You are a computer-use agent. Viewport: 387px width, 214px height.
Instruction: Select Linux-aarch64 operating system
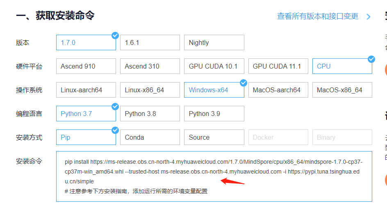(86, 90)
